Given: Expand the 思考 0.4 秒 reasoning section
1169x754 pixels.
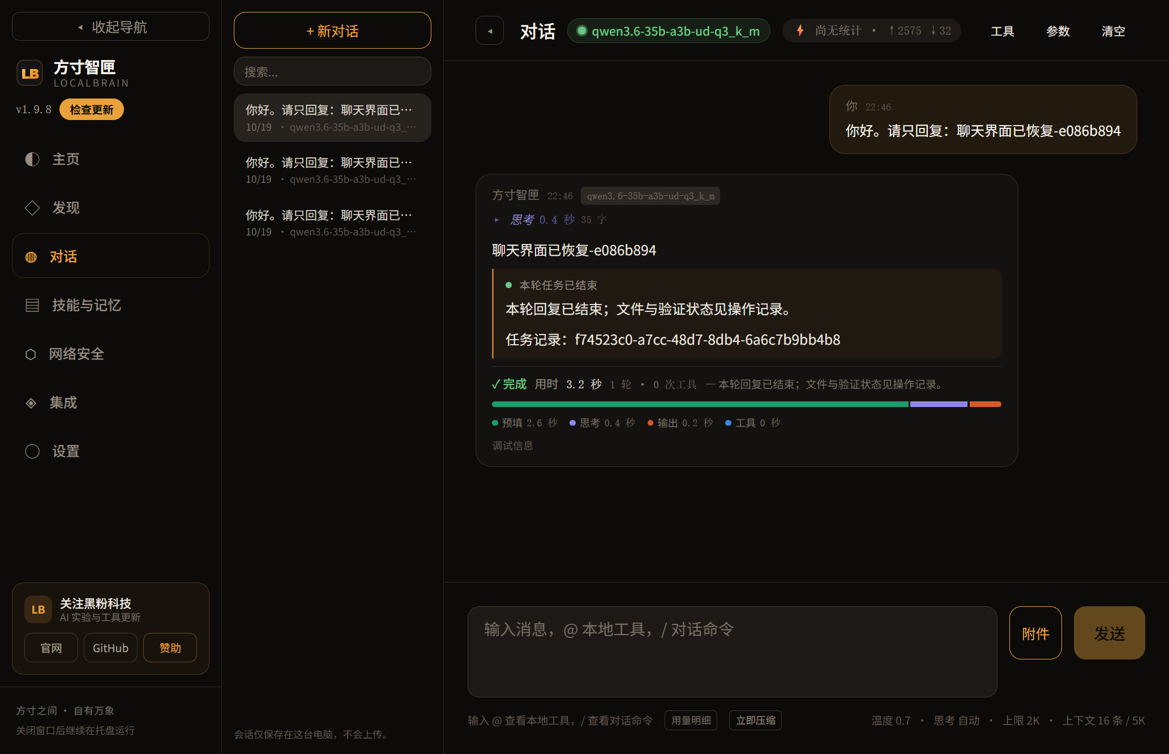Looking at the screenshot, I should click(549, 220).
